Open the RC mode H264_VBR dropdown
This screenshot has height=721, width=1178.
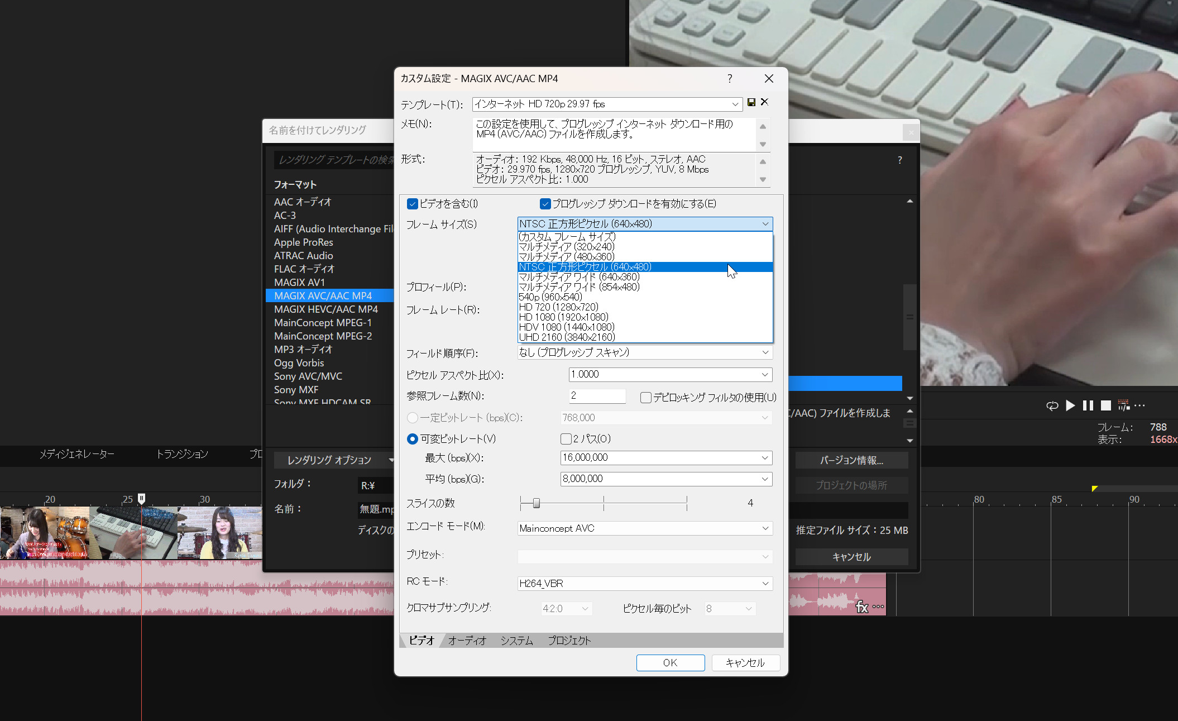click(645, 584)
